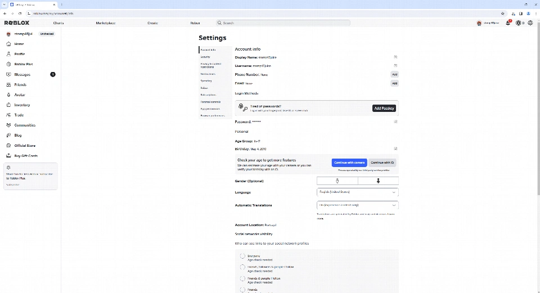540x293 pixels.
Task: Open Blog in the sidebar
Action: pos(18,136)
